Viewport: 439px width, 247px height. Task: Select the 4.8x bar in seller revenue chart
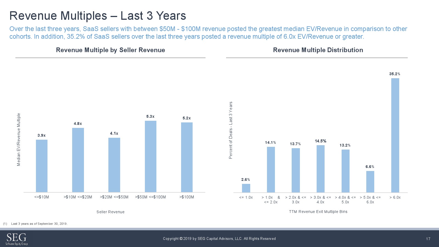click(78, 160)
